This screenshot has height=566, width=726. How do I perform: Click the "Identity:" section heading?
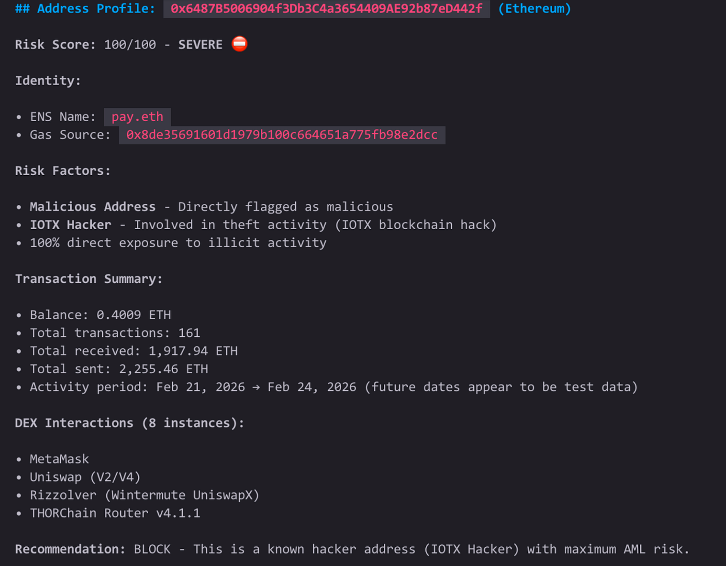coord(48,81)
